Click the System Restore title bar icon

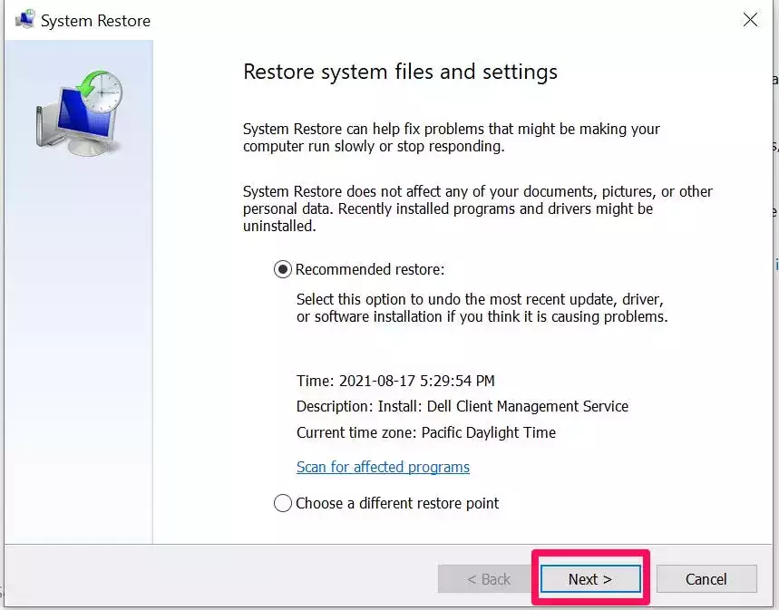pos(24,20)
